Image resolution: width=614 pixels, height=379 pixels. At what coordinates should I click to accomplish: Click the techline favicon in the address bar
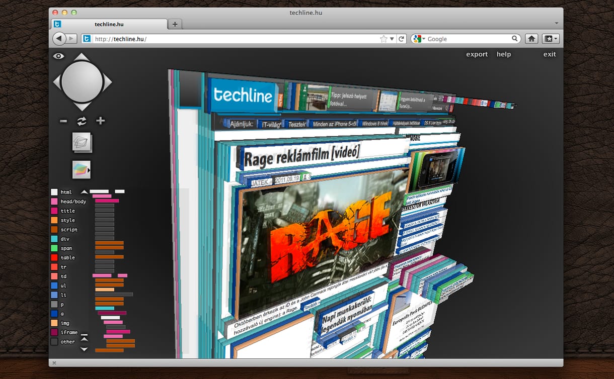[x=87, y=39]
